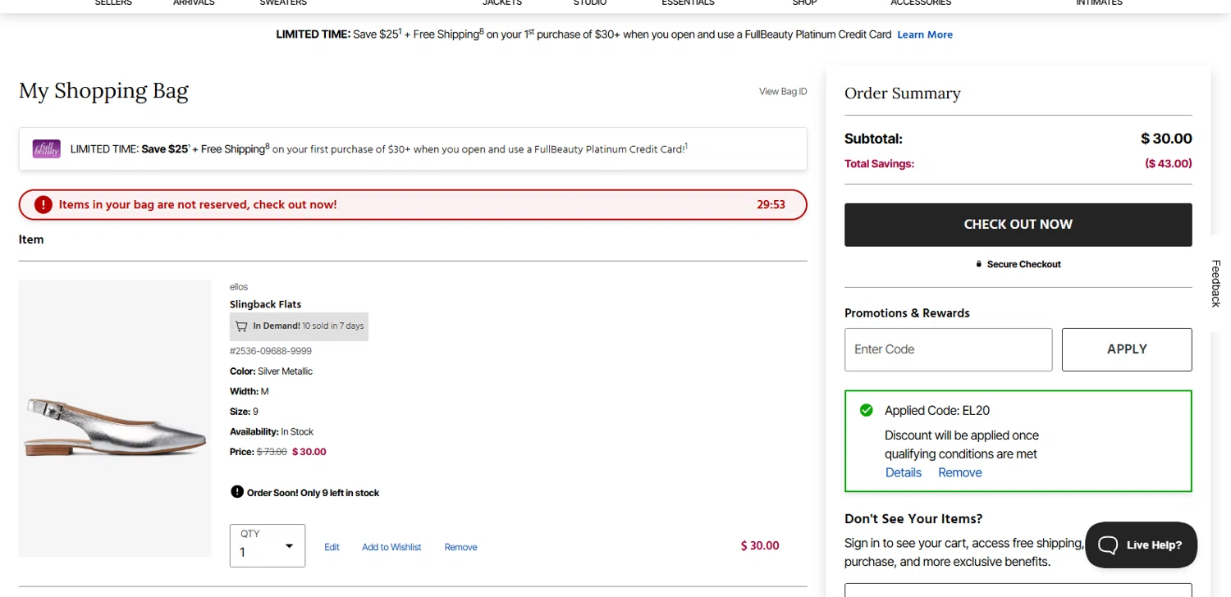Click the FullBeauty logo icon in banner

[x=47, y=149]
